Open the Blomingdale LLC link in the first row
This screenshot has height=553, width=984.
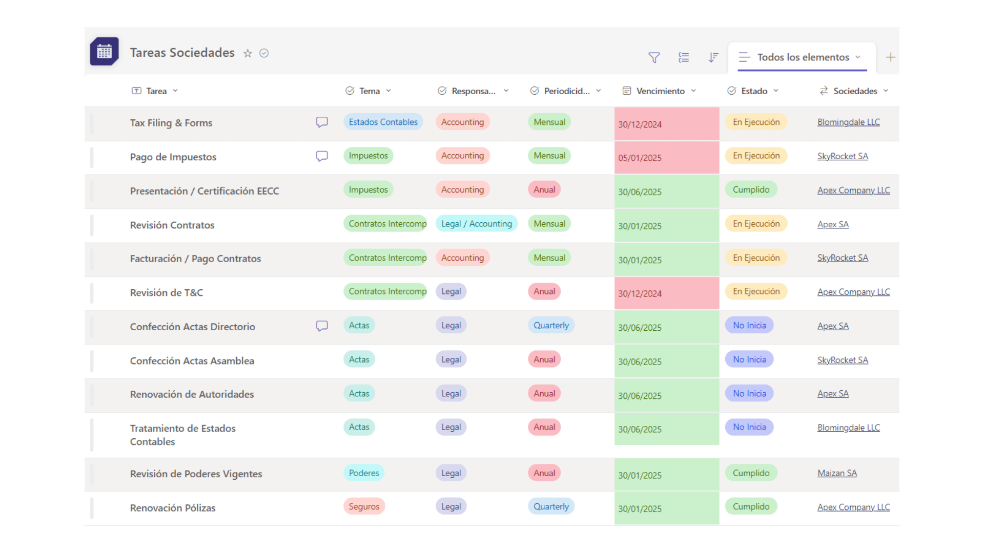[848, 122]
